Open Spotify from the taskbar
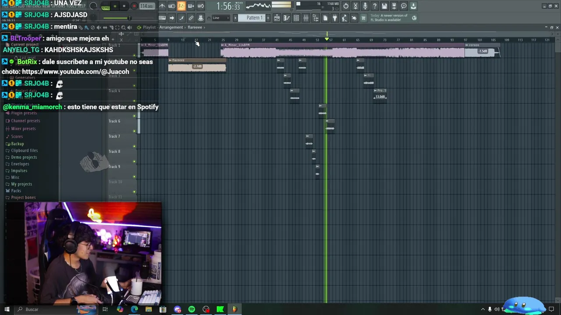This screenshot has height=315, width=561. (x=192, y=309)
